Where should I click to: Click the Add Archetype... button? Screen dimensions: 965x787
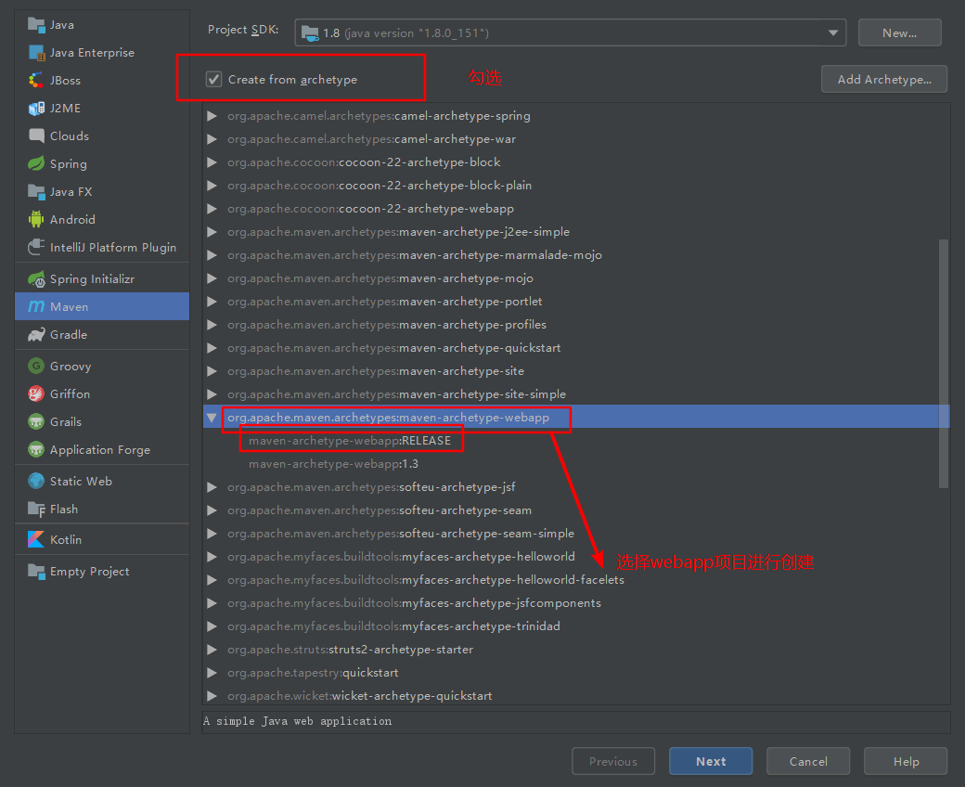click(883, 80)
